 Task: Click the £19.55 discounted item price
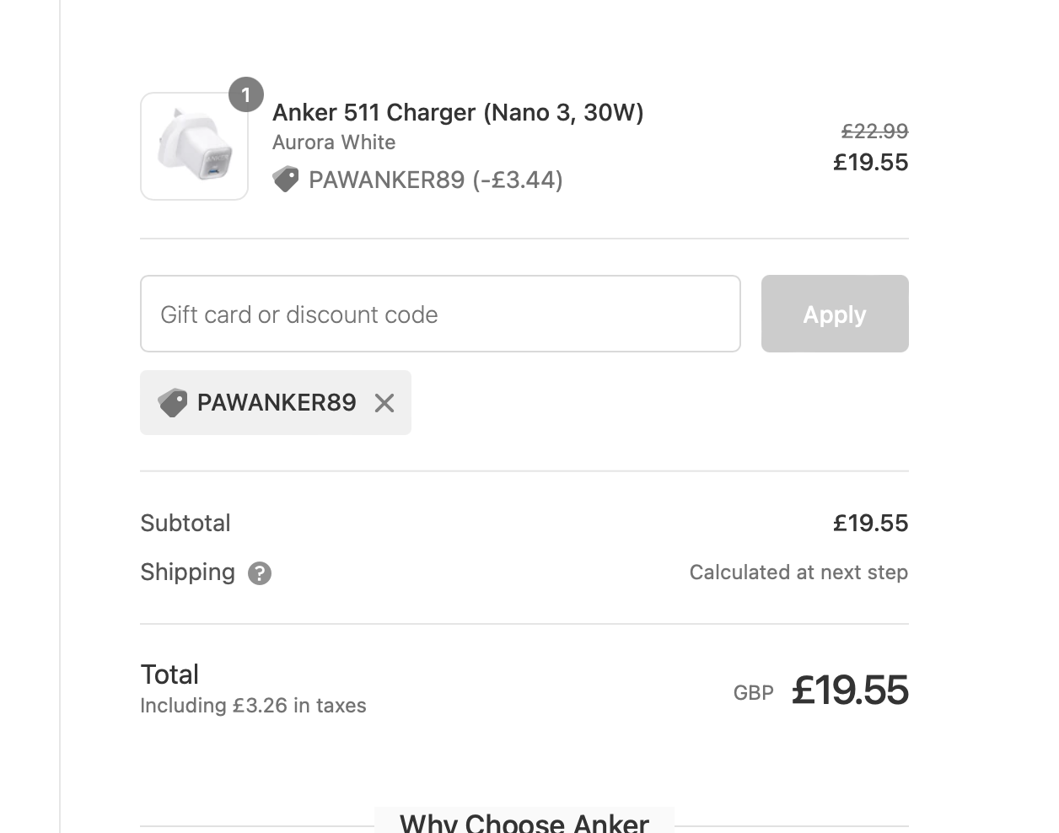[870, 162]
